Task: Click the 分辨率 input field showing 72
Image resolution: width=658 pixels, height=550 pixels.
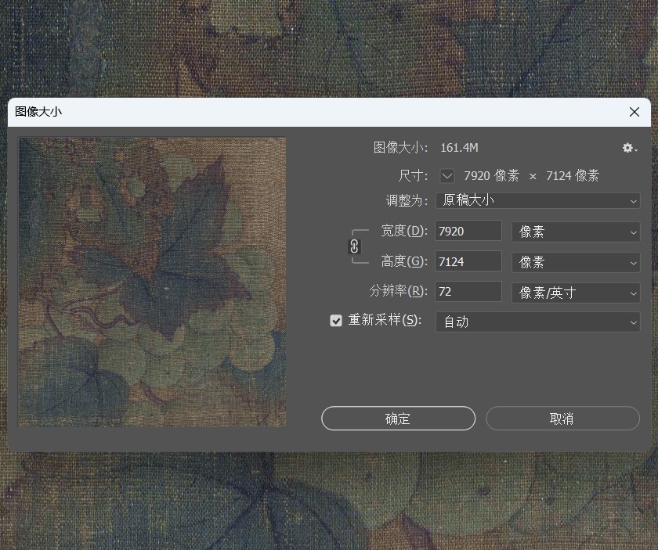Action: click(x=468, y=291)
